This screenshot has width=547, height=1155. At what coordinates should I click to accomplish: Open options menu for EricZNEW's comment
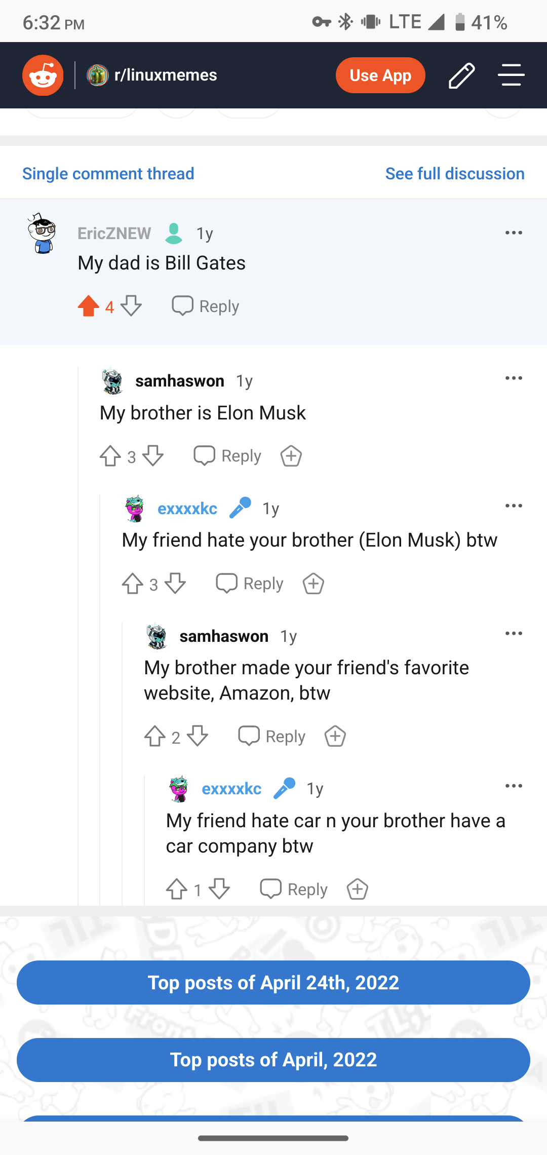(514, 233)
